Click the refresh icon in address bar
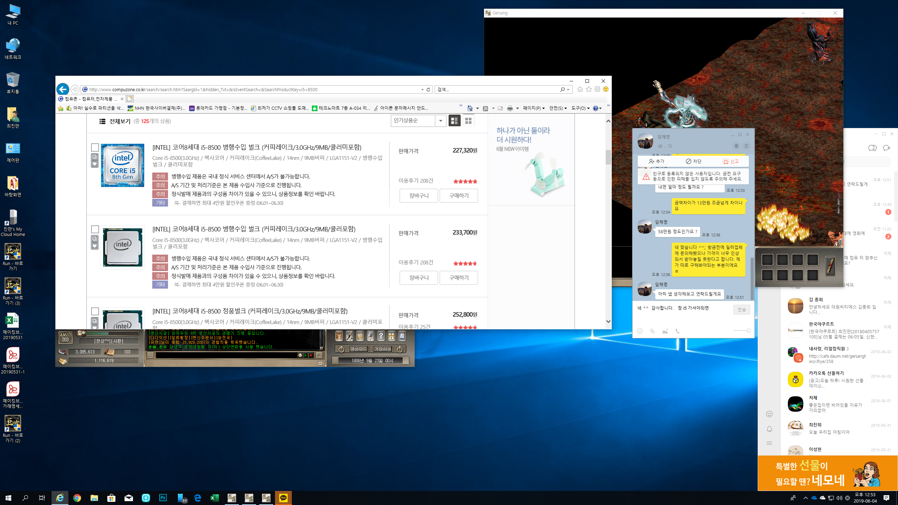The image size is (898, 505). 428,90
